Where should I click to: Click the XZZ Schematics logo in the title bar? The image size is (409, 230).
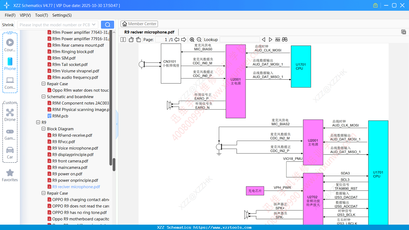pos(7,5)
